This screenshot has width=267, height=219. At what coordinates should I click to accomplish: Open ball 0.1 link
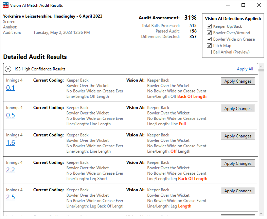[x=11, y=88]
